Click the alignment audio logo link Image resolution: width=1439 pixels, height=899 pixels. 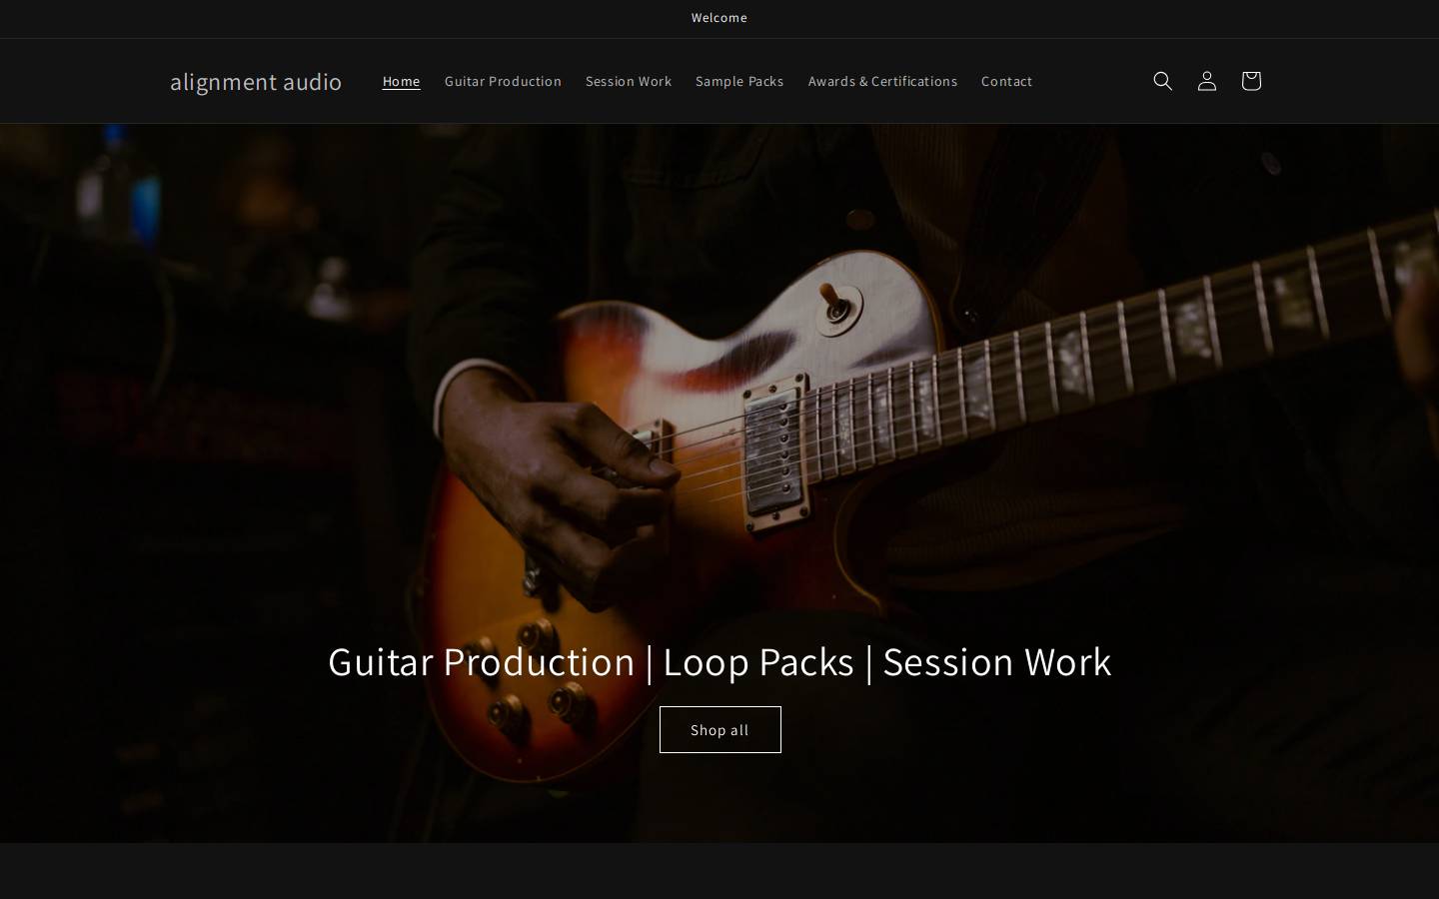(x=256, y=81)
